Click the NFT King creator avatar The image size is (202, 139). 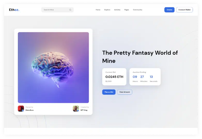[x=76, y=109]
